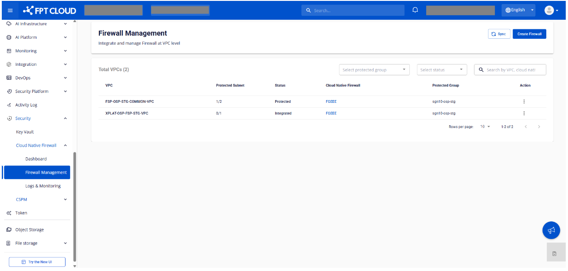Image resolution: width=568 pixels, height=271 pixels.
Task: Open the Select status dropdown
Action: click(x=441, y=70)
